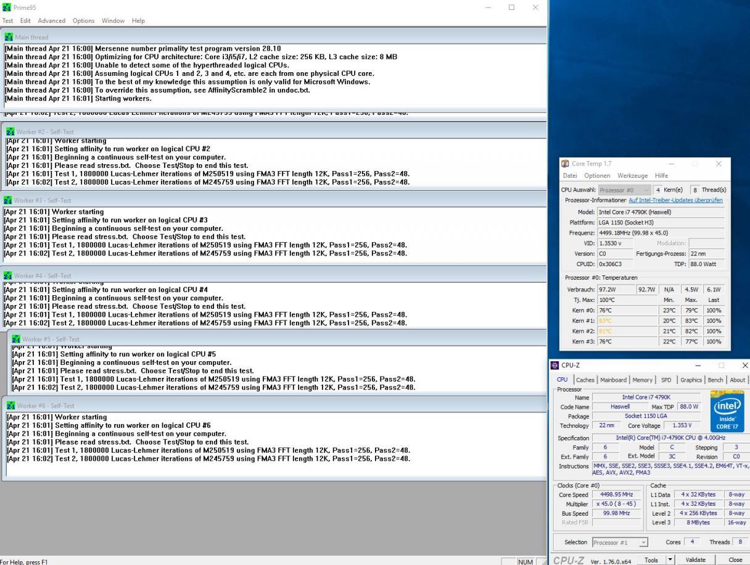Click the Tools button in CPU-Z

(651, 559)
